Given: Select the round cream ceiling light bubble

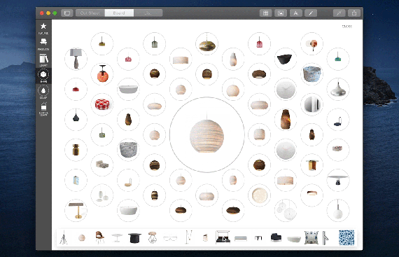Looking at the screenshot, I should point(259,195).
